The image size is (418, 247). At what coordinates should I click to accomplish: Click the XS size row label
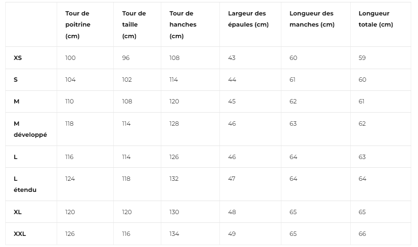pyautogui.click(x=17, y=58)
